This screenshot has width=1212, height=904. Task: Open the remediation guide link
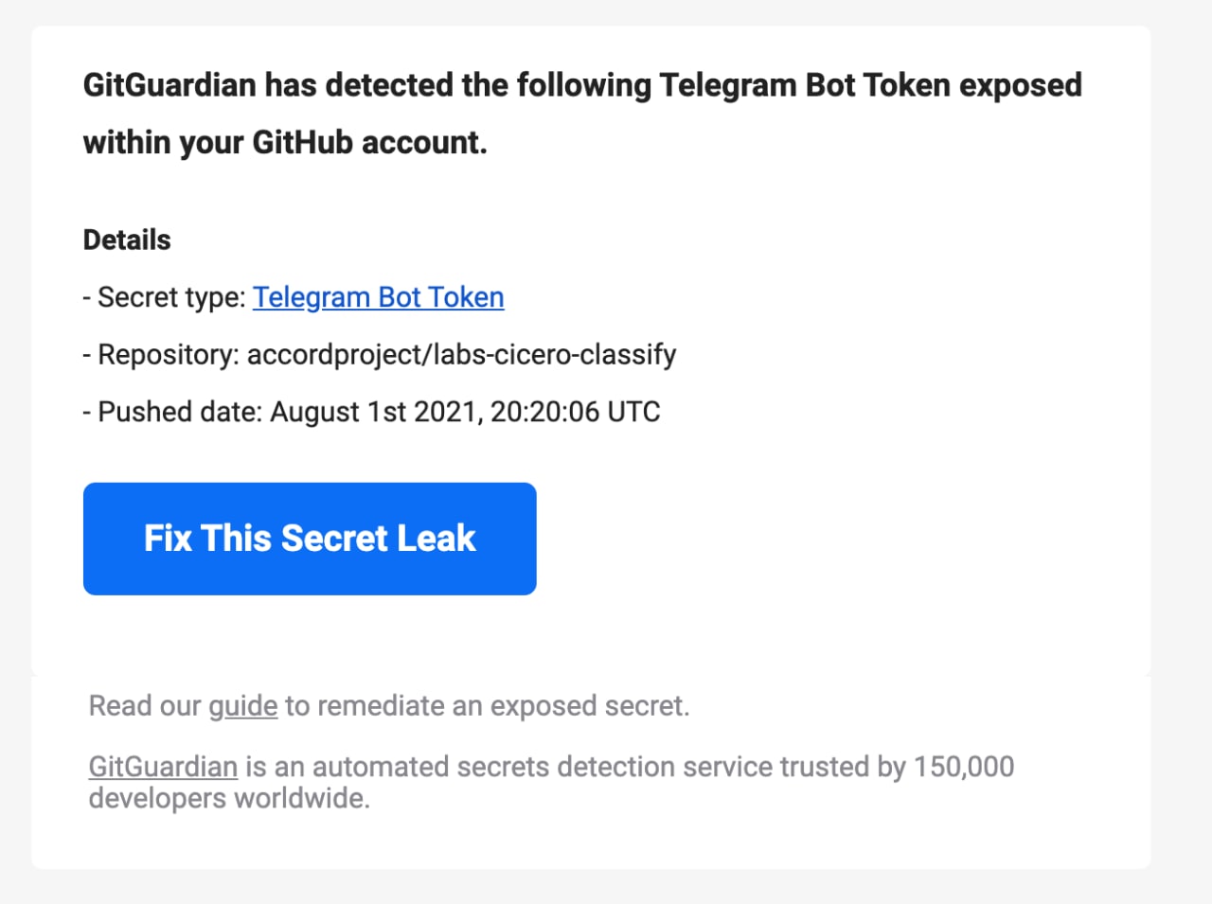[x=243, y=706]
